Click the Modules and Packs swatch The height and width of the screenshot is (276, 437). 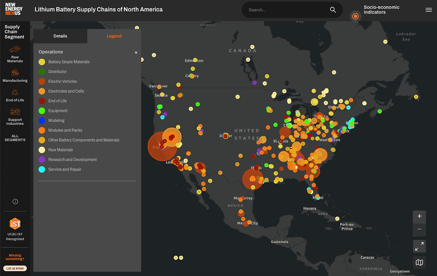click(x=42, y=130)
